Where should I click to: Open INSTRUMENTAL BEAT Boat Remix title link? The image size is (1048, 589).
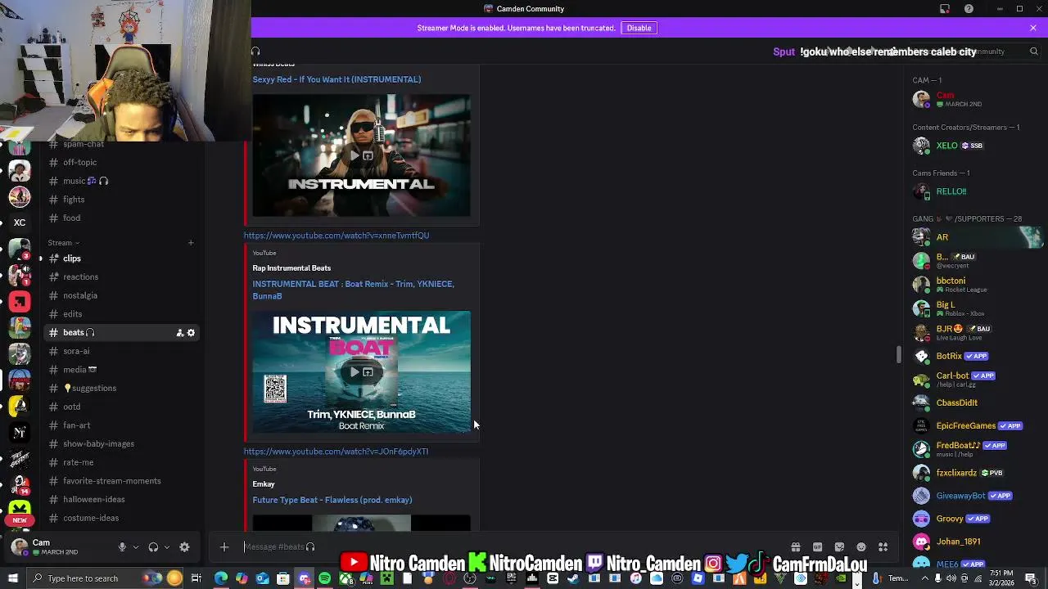[x=353, y=290]
